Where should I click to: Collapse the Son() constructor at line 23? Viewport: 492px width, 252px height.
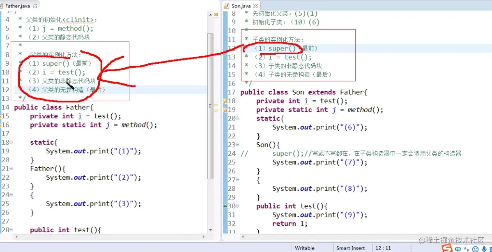pyautogui.click(x=237, y=145)
